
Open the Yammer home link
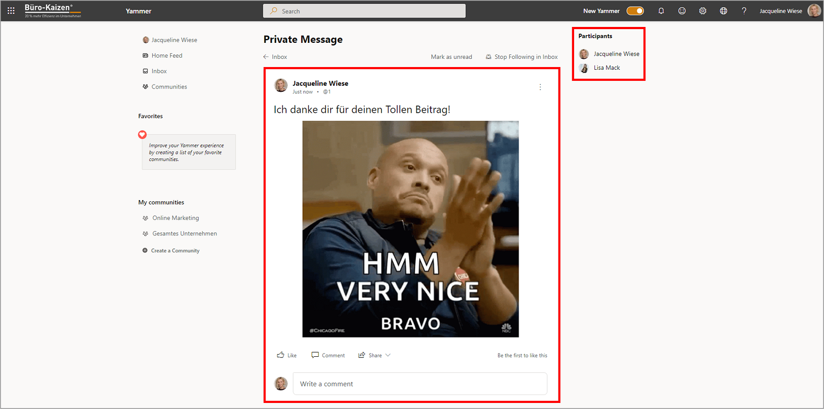[138, 11]
